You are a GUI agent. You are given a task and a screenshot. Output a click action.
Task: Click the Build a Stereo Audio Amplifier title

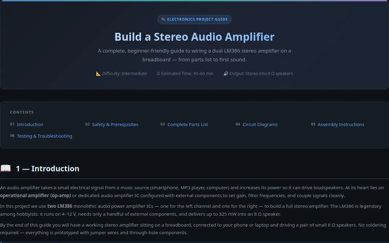[194, 37]
